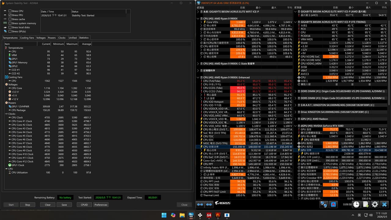The width and height of the screenshot is (391, 220).
Task: Enable Stress local disks checkbox
Action: pyautogui.click(x=10, y=27)
